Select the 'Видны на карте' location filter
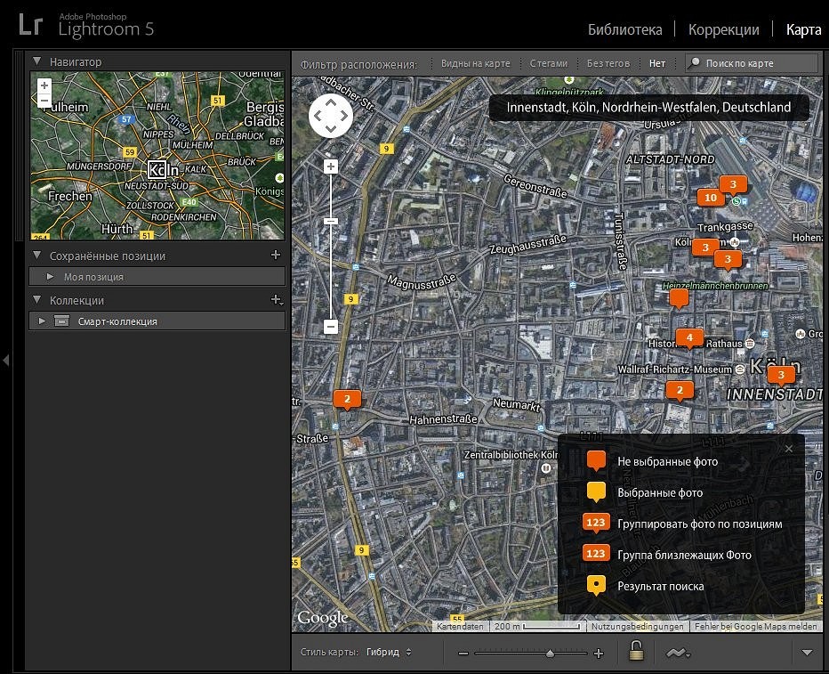The height and width of the screenshot is (674, 829). coord(475,63)
